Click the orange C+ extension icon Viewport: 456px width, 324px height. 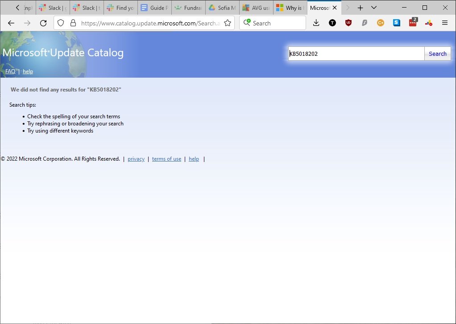pyautogui.click(x=381, y=23)
